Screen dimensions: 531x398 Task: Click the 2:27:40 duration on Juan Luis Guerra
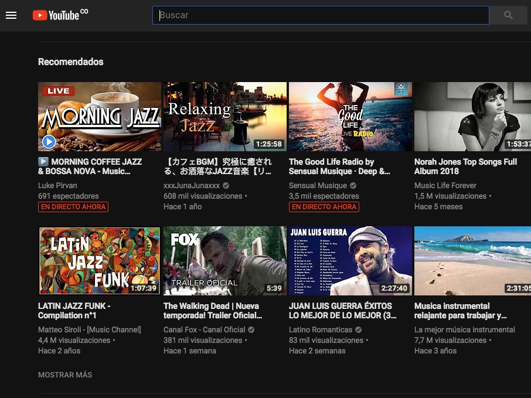pos(394,288)
